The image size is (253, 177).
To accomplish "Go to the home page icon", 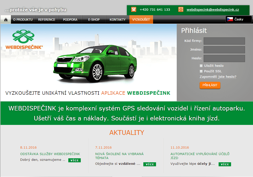I will click(x=6, y=19).
